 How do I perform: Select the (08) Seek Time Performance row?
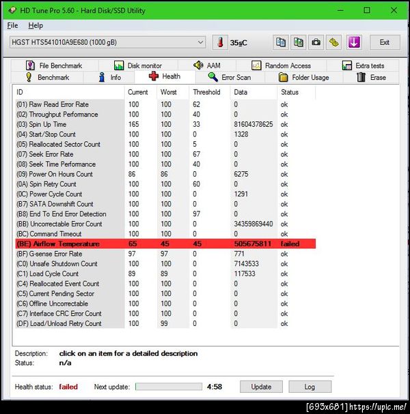pyautogui.click(x=165, y=164)
